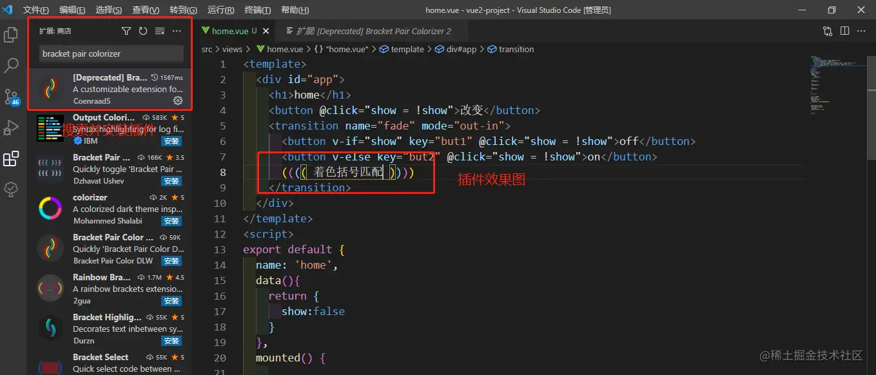This screenshot has width=876, height=375.
Task: Open the Search view in activity bar
Action: [11, 66]
